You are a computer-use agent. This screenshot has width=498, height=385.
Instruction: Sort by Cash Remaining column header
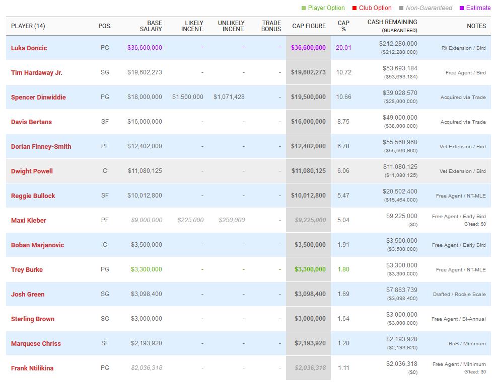coord(392,26)
